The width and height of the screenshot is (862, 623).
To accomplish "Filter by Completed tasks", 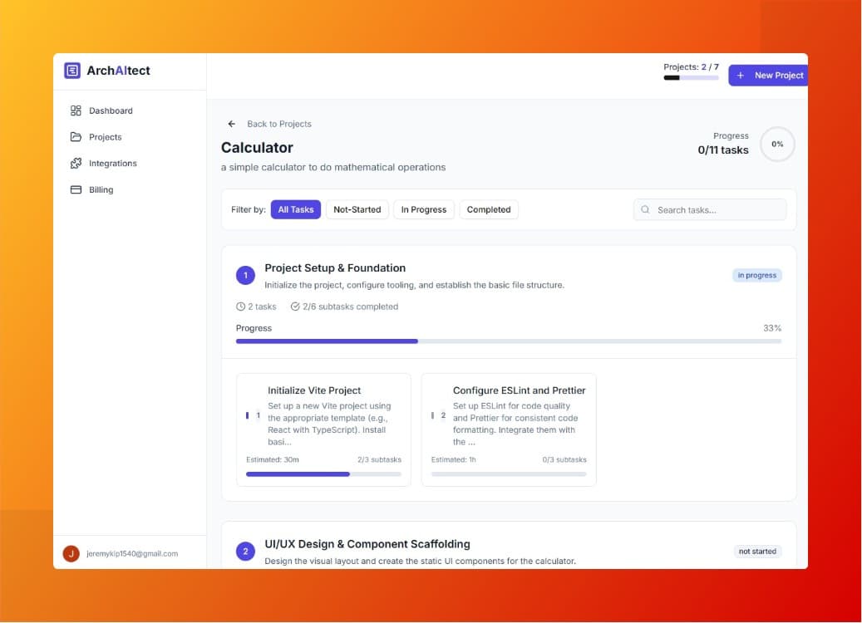I will [489, 210].
